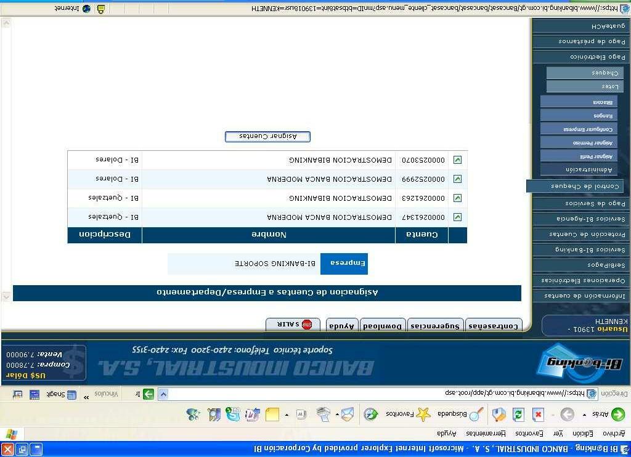Select the Sugerencias tab

click(435, 325)
